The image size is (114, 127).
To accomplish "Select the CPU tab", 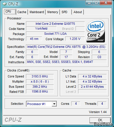I will [10, 12].
